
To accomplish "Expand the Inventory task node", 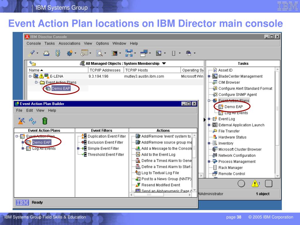I will pyautogui.click(x=209, y=143).
